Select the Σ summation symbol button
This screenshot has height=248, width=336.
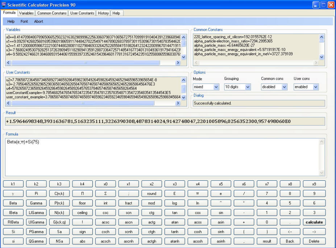105,193
